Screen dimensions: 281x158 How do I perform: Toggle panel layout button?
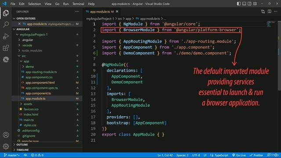click(244, 4)
